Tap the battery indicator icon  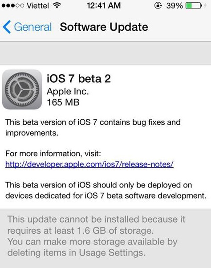tap(194, 6)
